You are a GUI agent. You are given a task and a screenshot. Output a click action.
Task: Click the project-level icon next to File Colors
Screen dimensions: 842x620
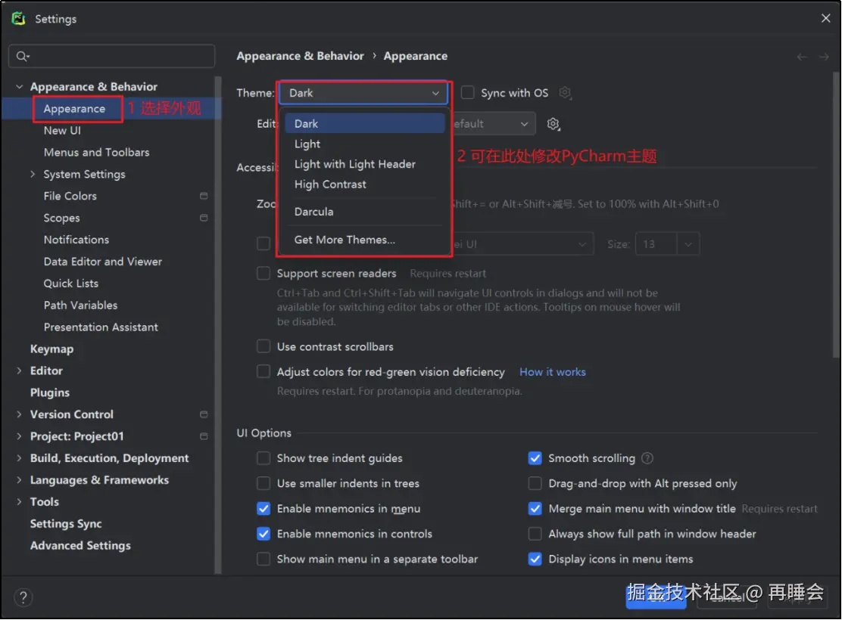click(204, 196)
